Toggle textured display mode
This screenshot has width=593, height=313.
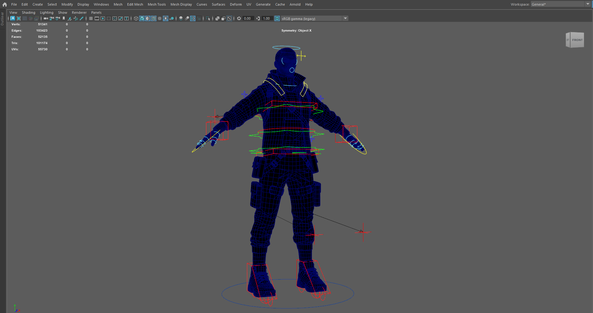pyautogui.click(x=160, y=18)
